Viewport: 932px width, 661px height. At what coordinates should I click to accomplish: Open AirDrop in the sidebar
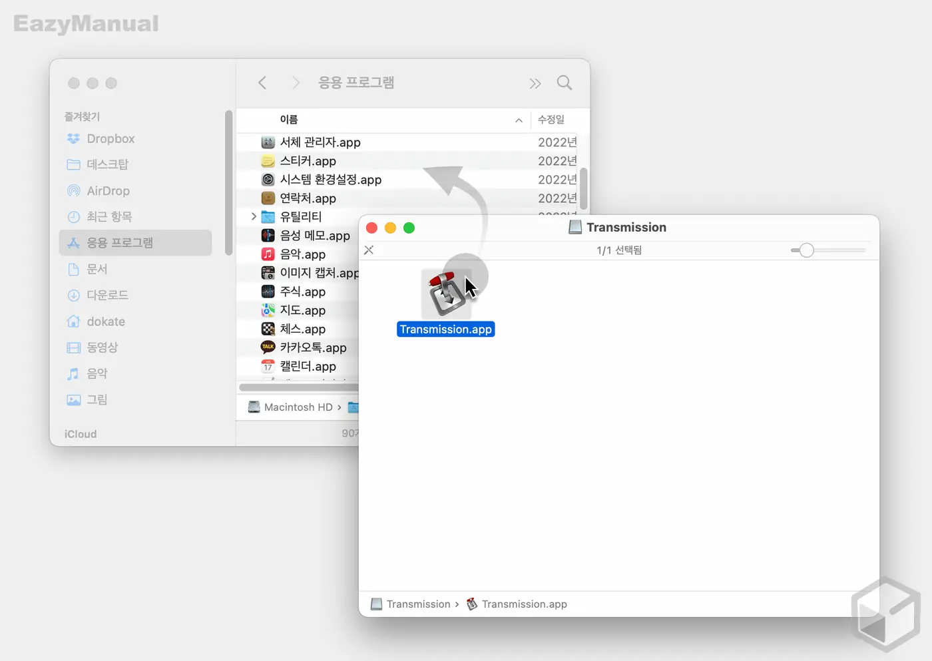click(x=108, y=191)
